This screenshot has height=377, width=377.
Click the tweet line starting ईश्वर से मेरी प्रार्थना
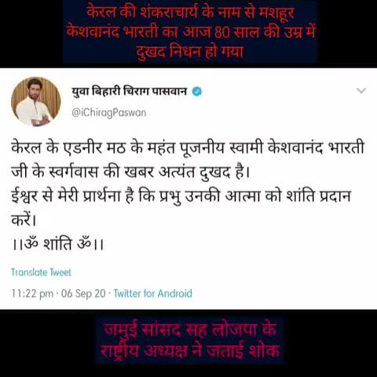tap(181, 196)
